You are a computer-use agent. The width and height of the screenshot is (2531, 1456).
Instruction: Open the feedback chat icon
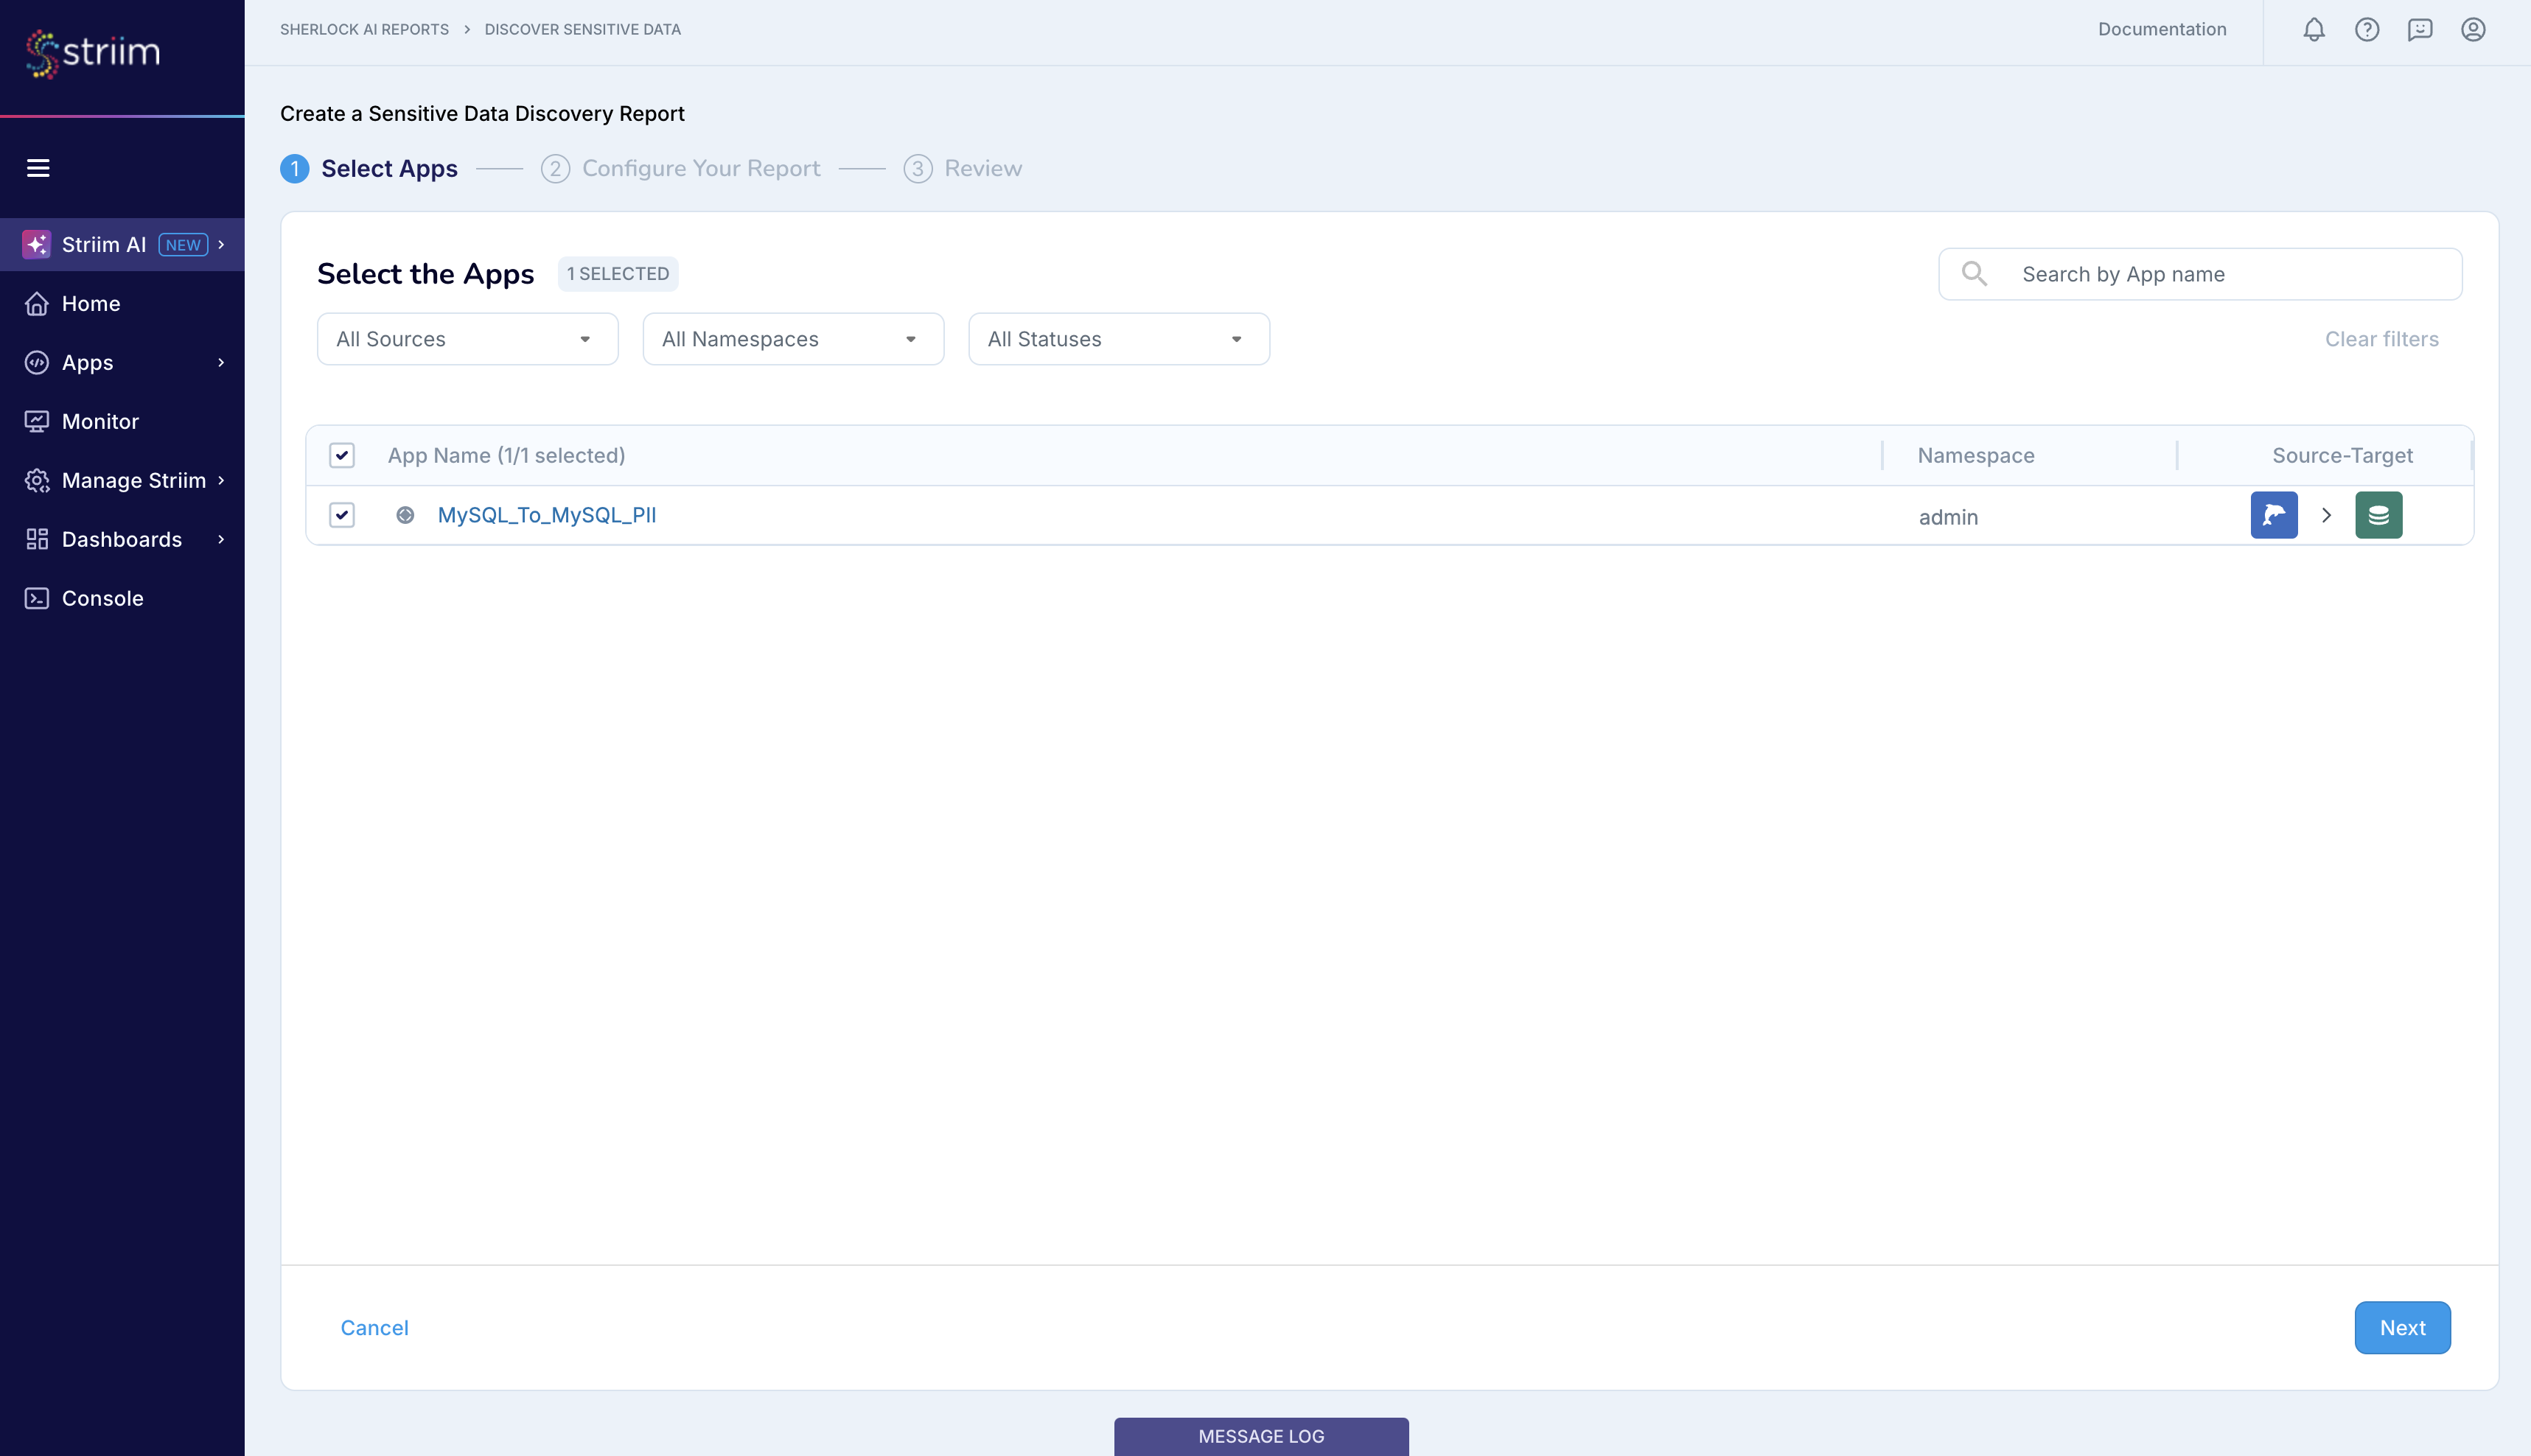2421,29
